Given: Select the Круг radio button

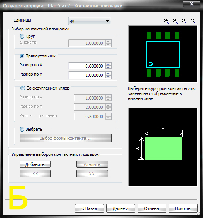Looking at the screenshot, I should [22, 36].
